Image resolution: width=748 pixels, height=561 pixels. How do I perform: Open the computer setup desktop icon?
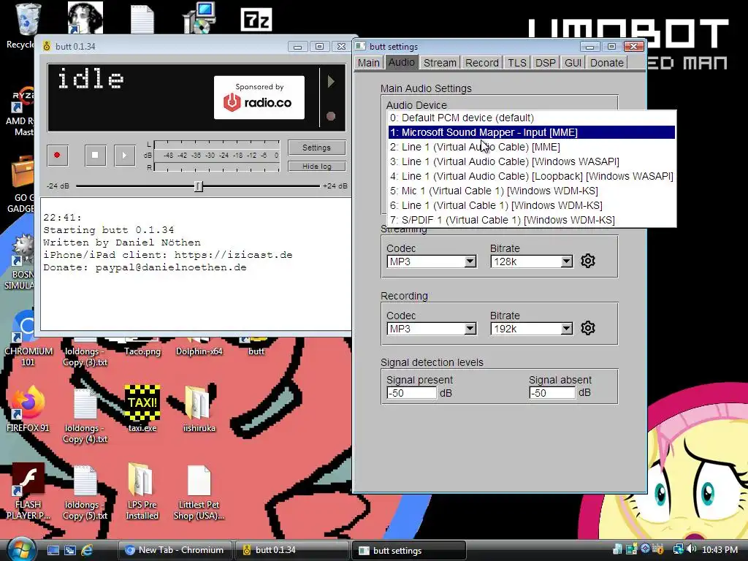pyautogui.click(x=199, y=18)
